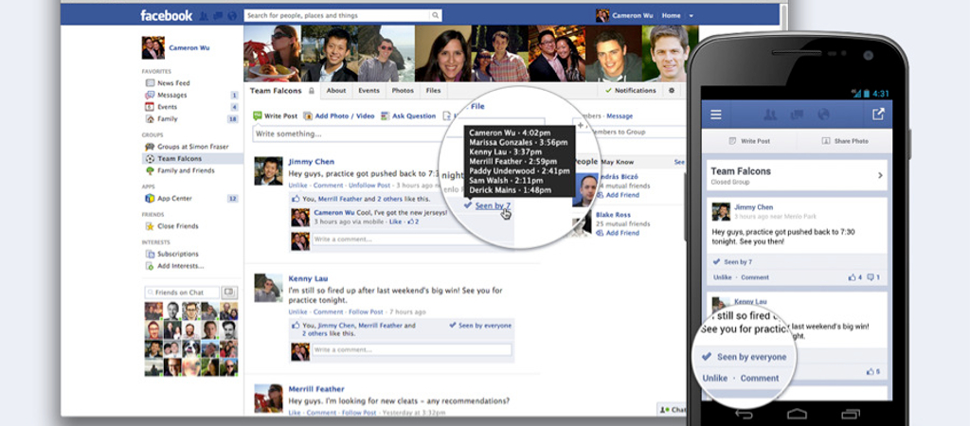Open friend requests icon in header
The image size is (970, 426).
204,16
